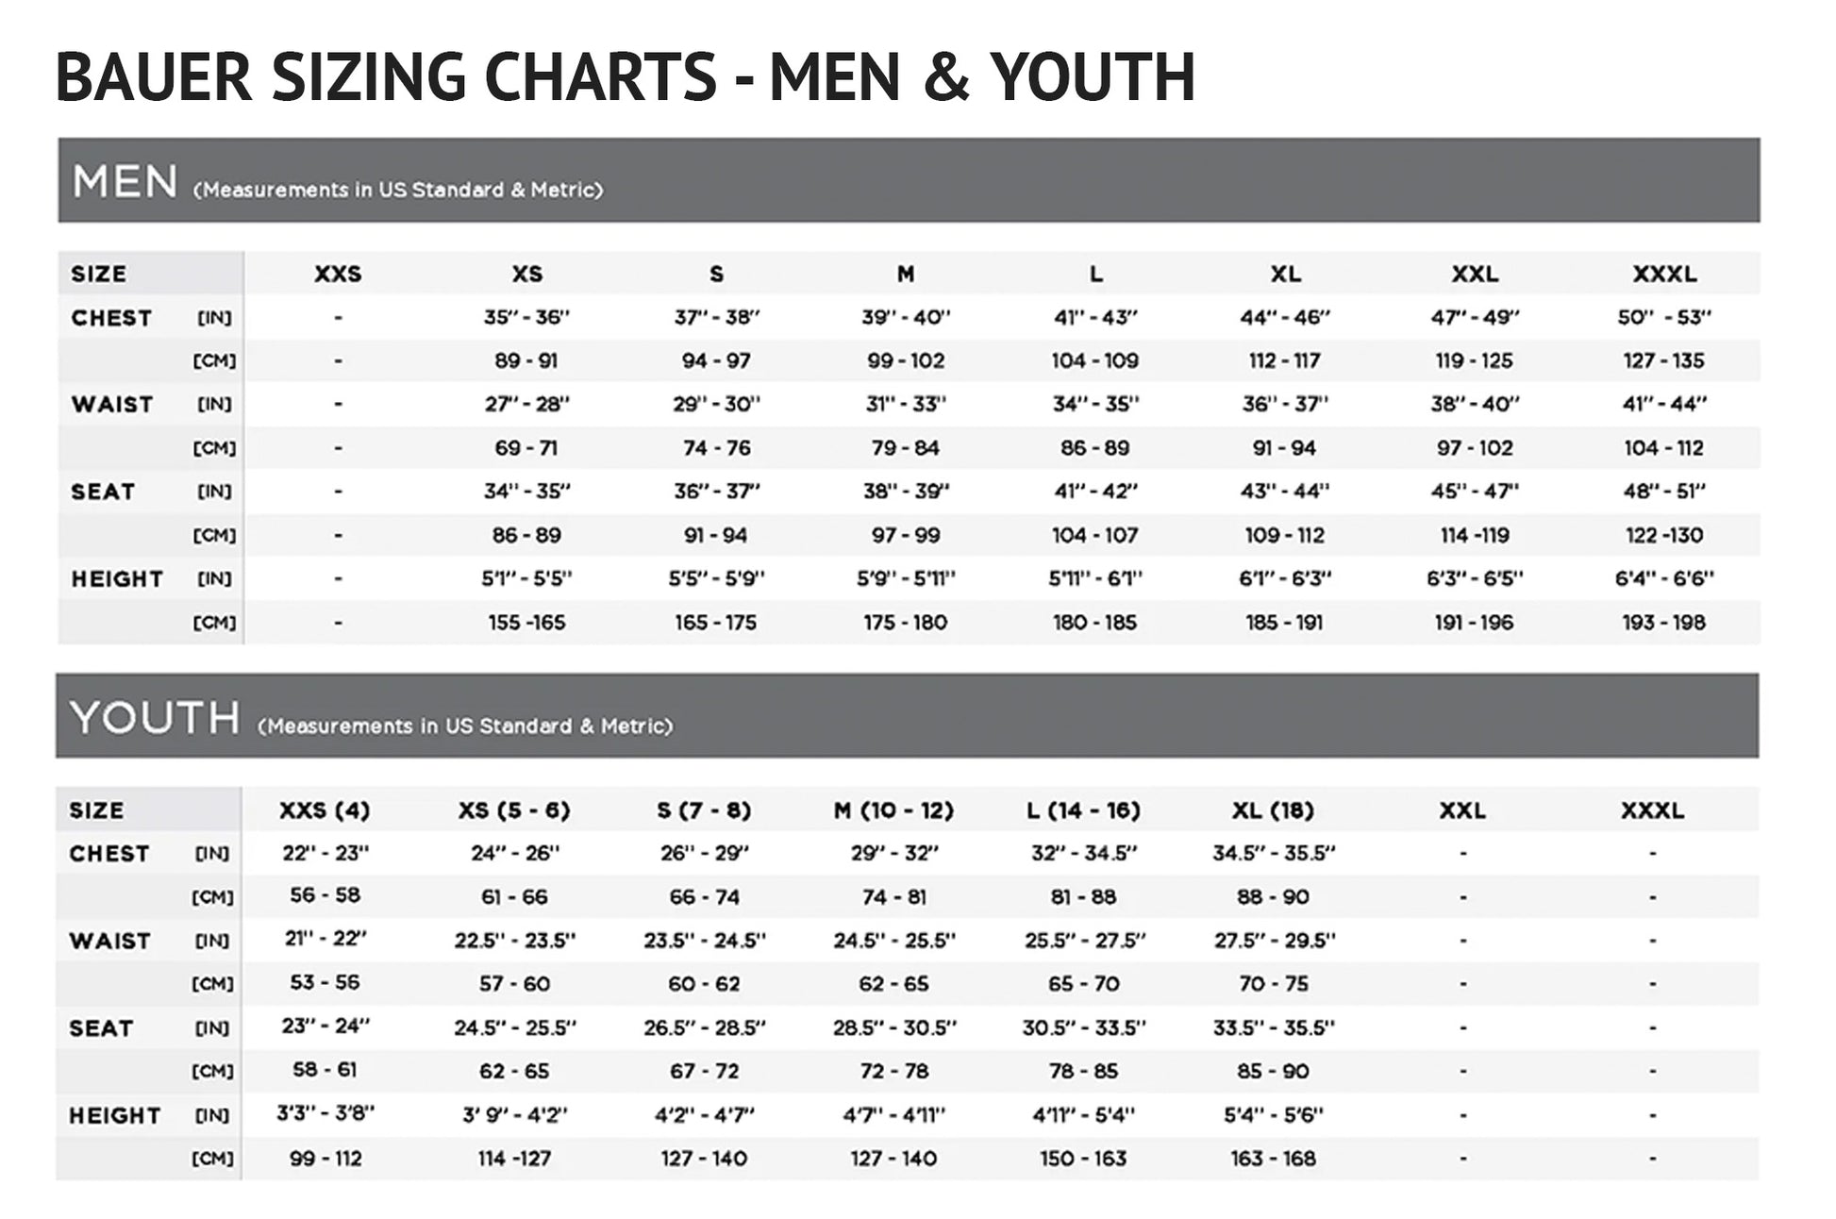The image size is (1836, 1219).
Task: Click the MEN section header banner
Action: click(x=908, y=181)
